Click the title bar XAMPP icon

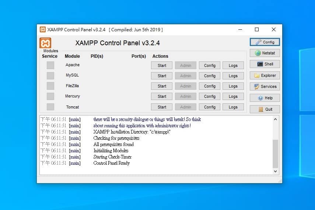click(x=43, y=29)
